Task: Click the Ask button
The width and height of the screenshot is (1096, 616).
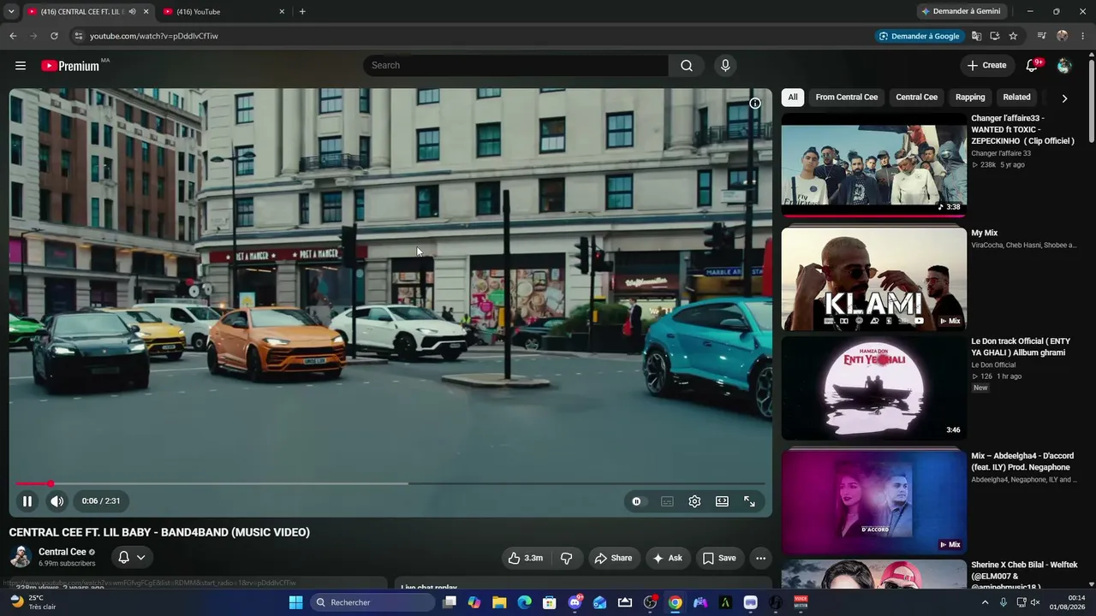Action: (x=668, y=558)
